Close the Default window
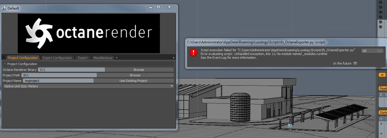Screen dimensions: 387x138 click(169, 7)
